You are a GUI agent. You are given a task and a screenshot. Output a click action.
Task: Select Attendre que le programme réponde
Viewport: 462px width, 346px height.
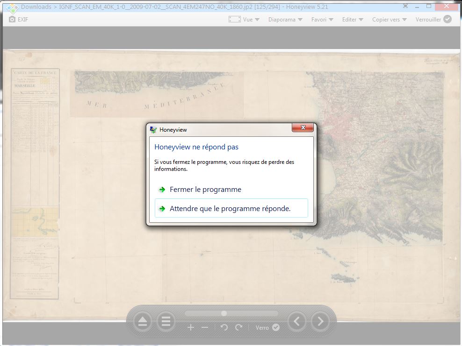(230, 209)
